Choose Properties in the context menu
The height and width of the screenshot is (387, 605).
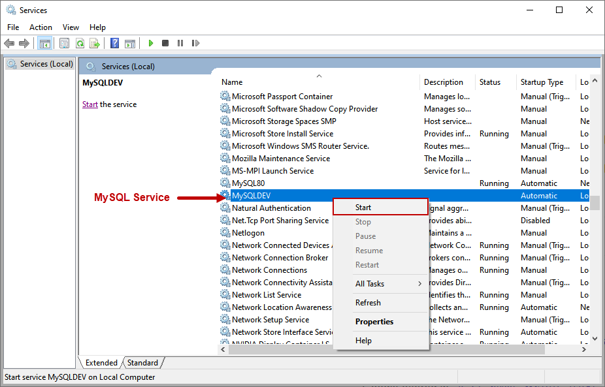click(x=380, y=322)
